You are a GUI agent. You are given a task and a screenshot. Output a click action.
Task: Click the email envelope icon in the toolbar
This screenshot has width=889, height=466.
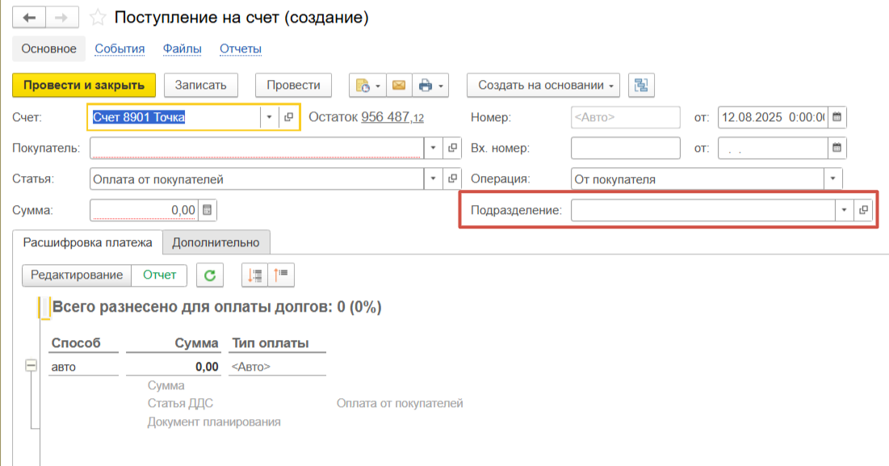tap(398, 86)
